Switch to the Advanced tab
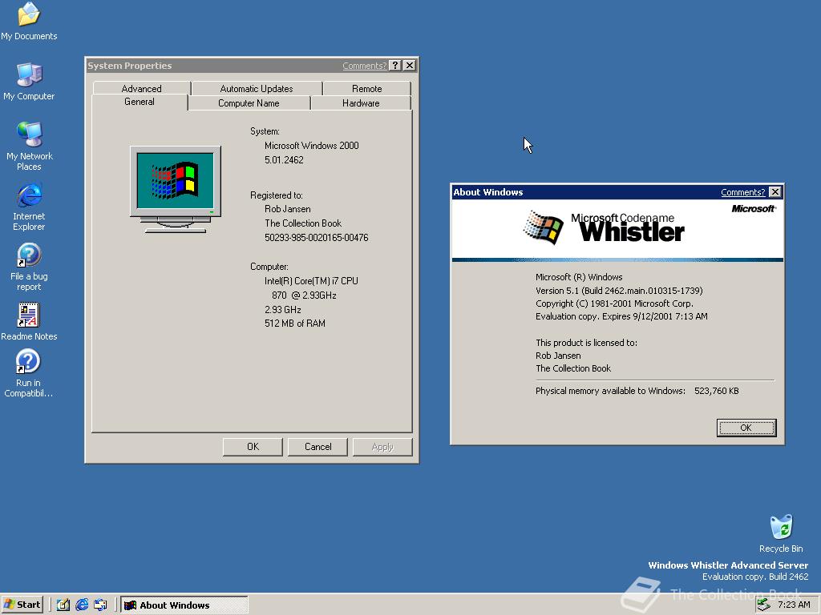Viewport: 821px width, 615px height. coord(141,88)
